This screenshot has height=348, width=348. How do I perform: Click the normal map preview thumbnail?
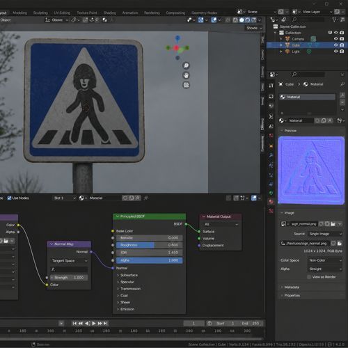pyautogui.click(x=311, y=171)
